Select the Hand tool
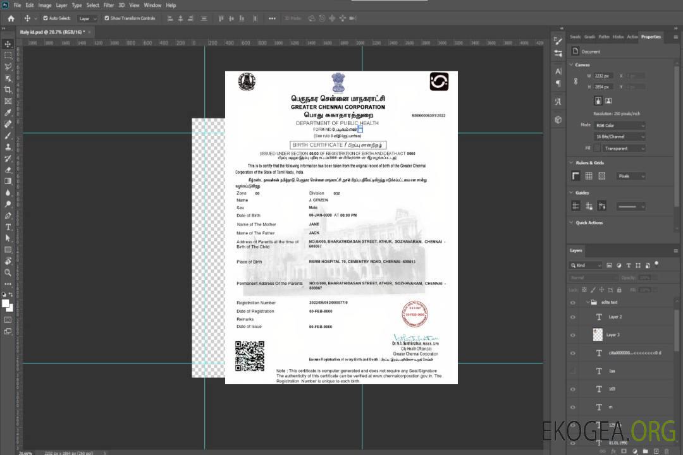The image size is (683, 455). pos(8,261)
